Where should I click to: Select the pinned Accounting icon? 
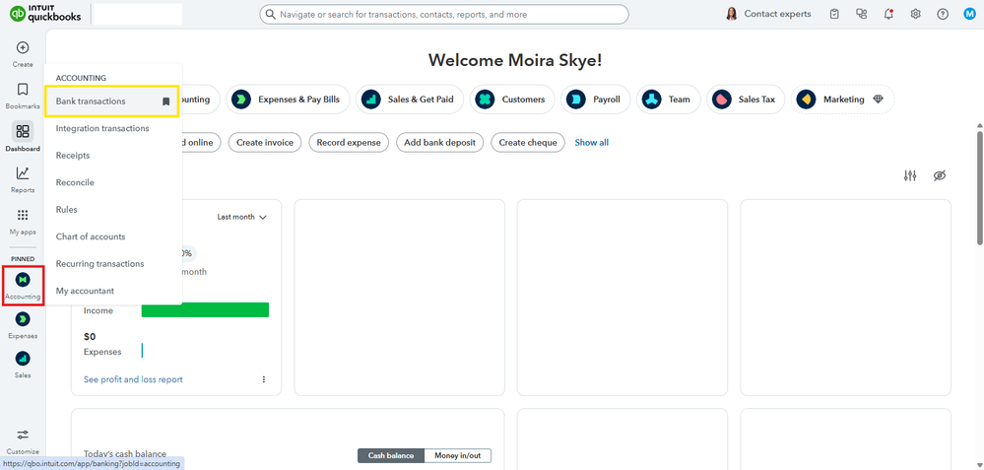[x=23, y=279]
